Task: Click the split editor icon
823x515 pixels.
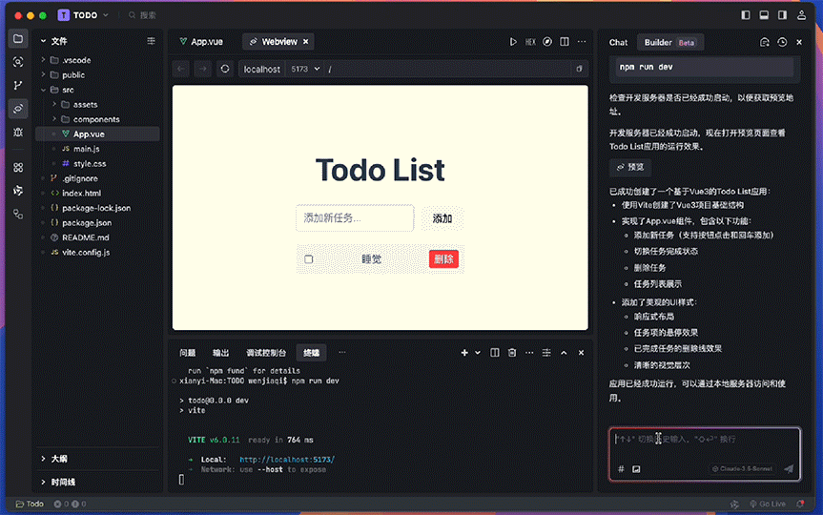Action: pyautogui.click(x=565, y=42)
